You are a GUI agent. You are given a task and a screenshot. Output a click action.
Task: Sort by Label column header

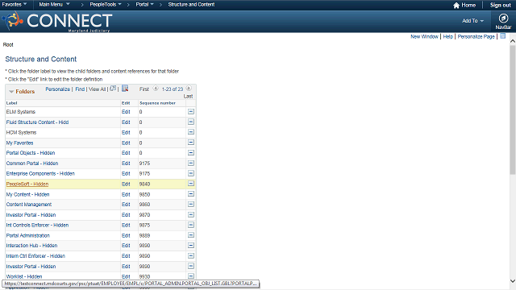coord(12,103)
